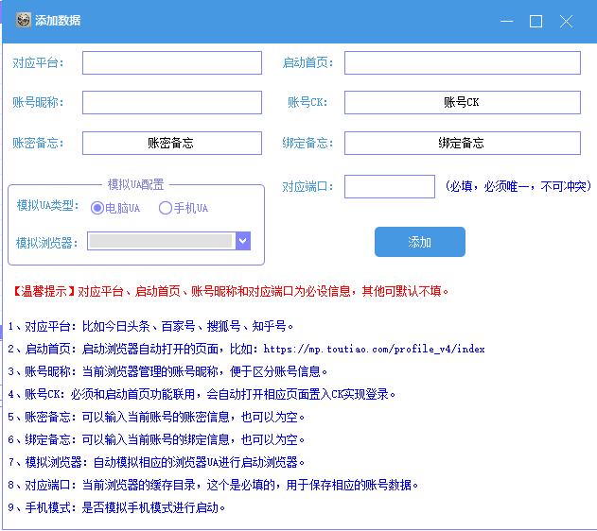This screenshot has height=531, width=597.
Task: Click tip line 7 about 模拟浏览器
Action: pos(156,462)
